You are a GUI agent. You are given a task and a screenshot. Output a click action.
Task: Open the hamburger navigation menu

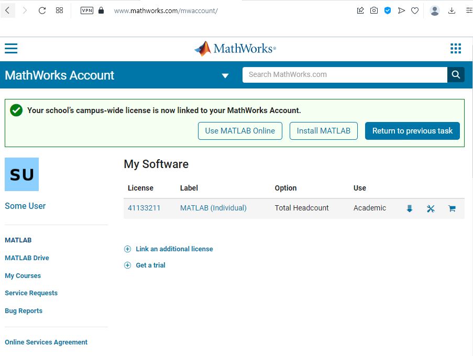[x=11, y=49]
